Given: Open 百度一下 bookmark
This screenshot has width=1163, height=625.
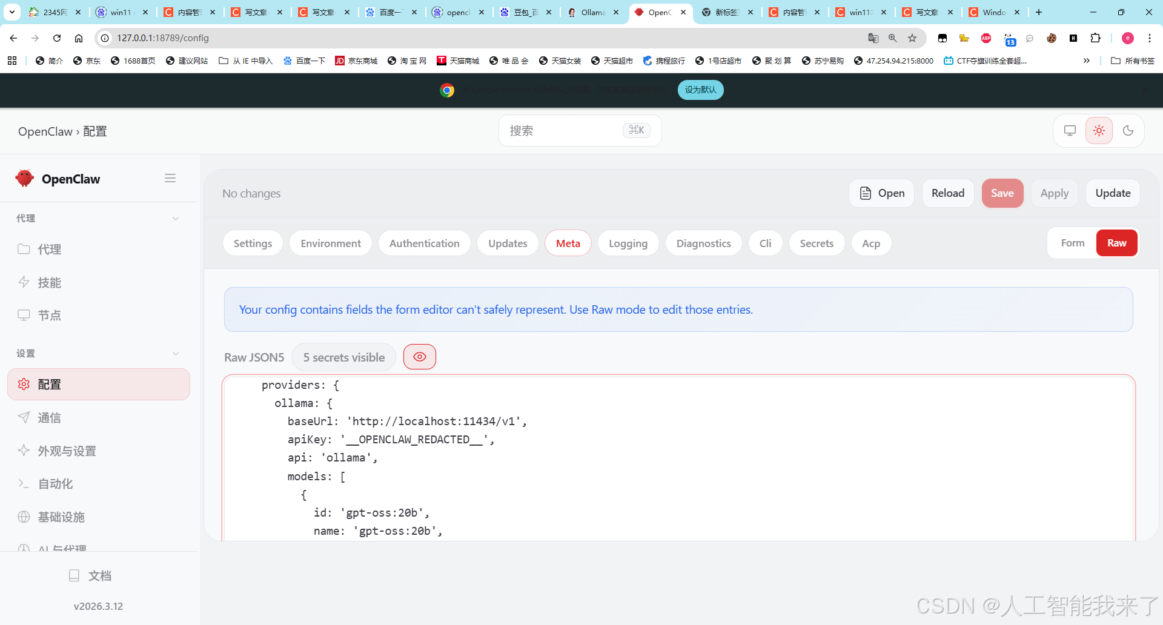Looking at the screenshot, I should [304, 61].
